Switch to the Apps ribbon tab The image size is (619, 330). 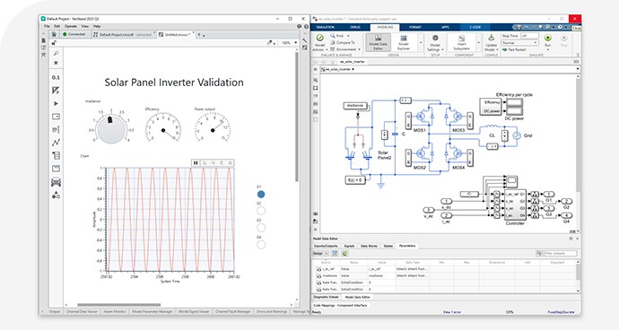(445, 27)
